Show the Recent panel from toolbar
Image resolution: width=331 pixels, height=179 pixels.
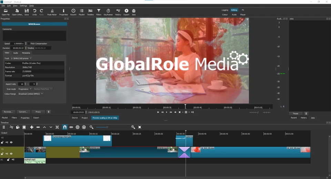pos(73,12)
